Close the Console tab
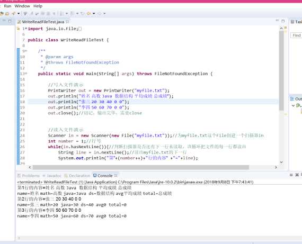The image size is (302, 244). coord(116,175)
